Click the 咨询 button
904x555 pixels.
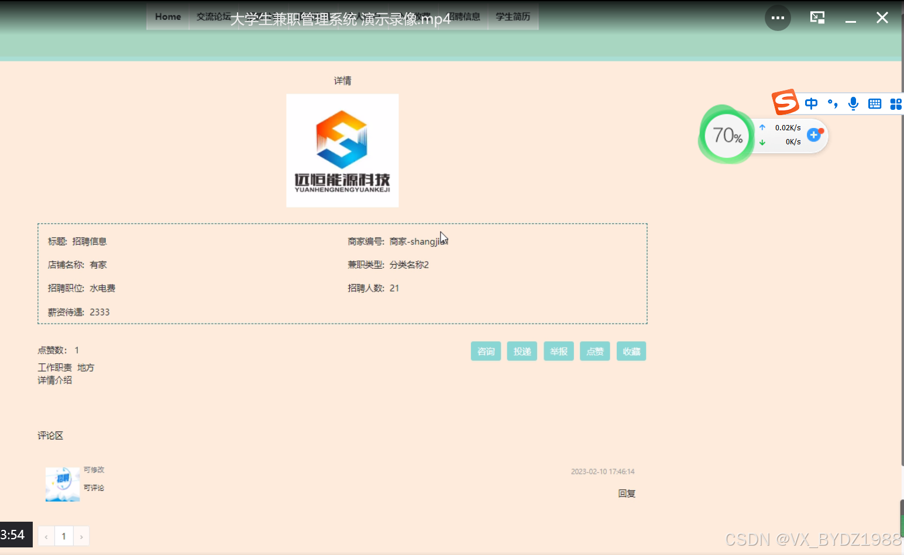486,351
